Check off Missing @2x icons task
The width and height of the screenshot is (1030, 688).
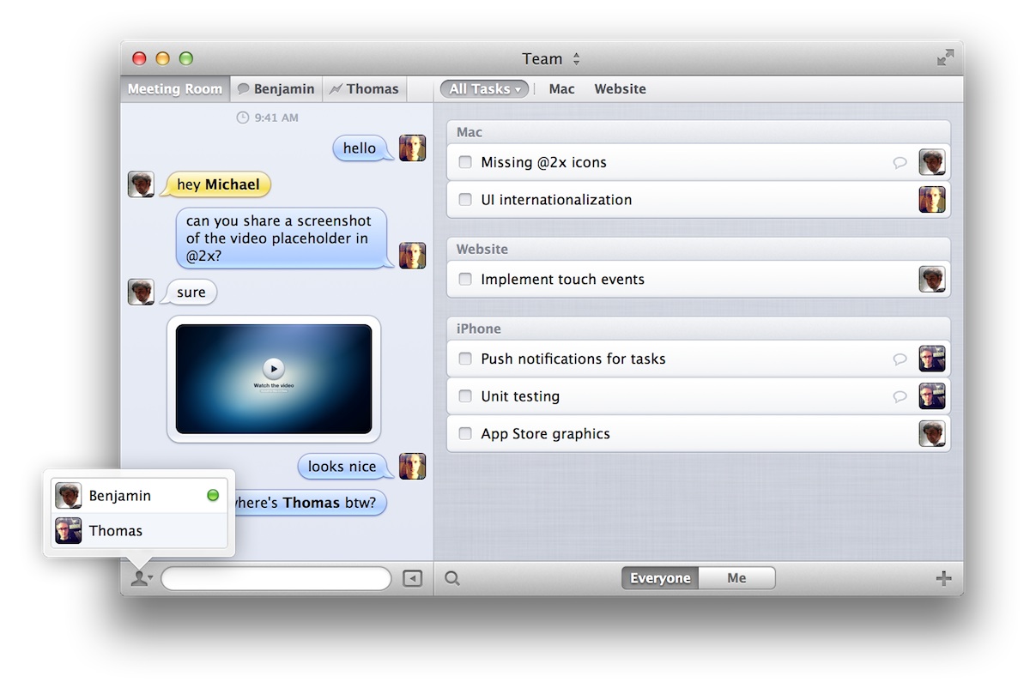[465, 162]
